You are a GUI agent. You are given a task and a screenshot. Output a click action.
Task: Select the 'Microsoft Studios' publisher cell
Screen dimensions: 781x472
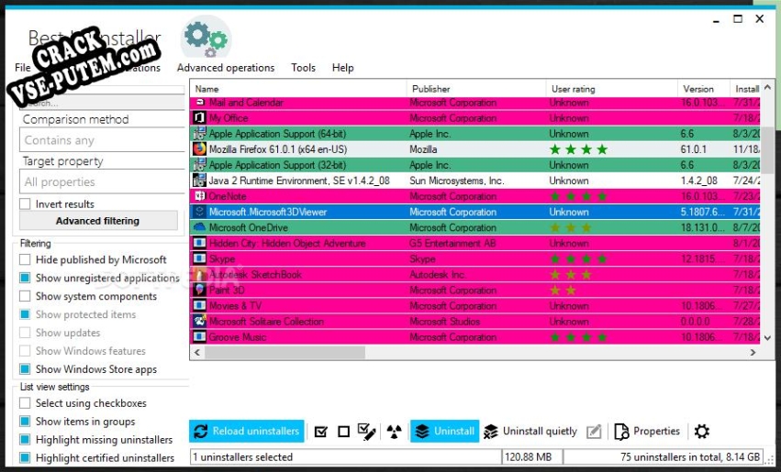pos(445,322)
